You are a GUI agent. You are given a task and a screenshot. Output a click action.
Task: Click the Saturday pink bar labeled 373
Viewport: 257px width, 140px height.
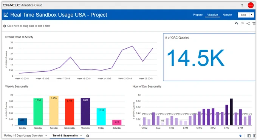117,123
